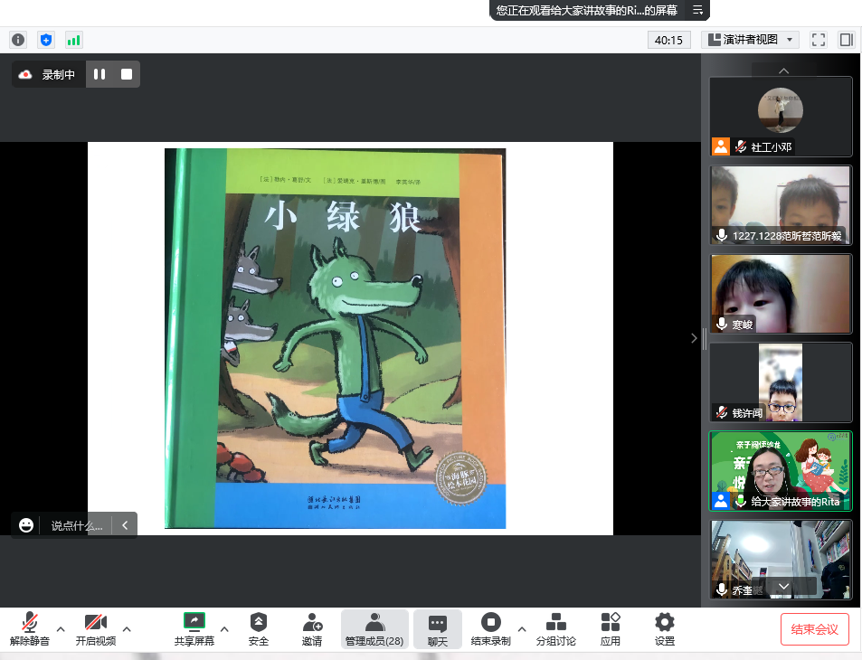Open 管理成员(28) participants panel
This screenshot has width=862, height=660.
374,628
